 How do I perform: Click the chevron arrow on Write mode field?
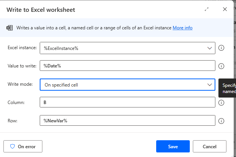pyautogui.click(x=209, y=85)
